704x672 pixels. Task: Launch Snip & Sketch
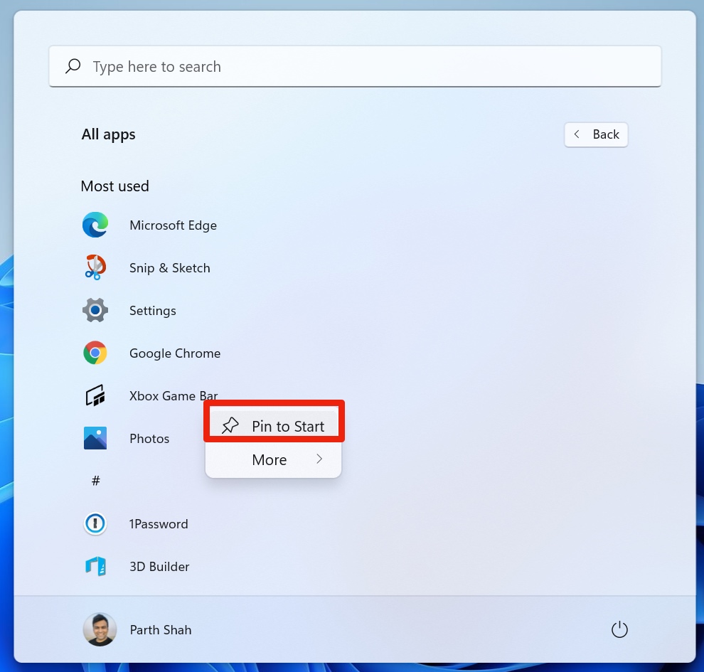pos(170,268)
